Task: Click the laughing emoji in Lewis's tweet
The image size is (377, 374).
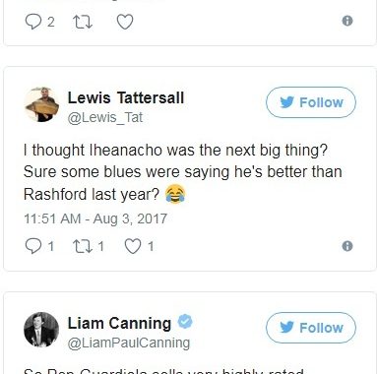Action: [x=175, y=194]
